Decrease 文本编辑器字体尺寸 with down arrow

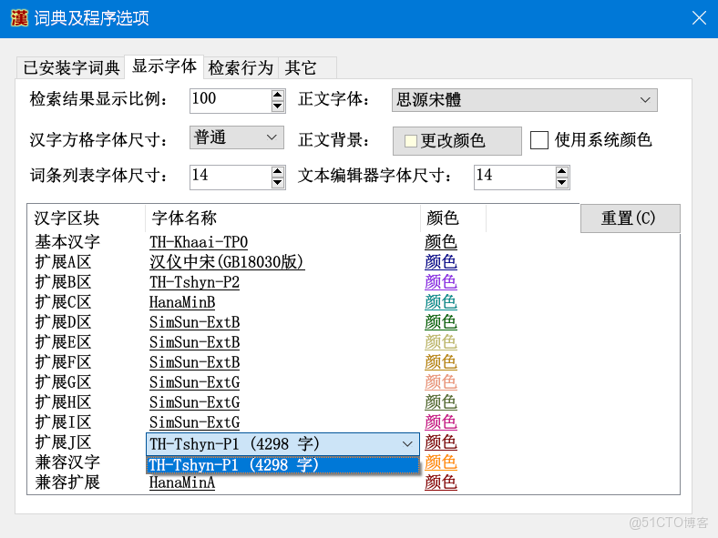(x=562, y=183)
